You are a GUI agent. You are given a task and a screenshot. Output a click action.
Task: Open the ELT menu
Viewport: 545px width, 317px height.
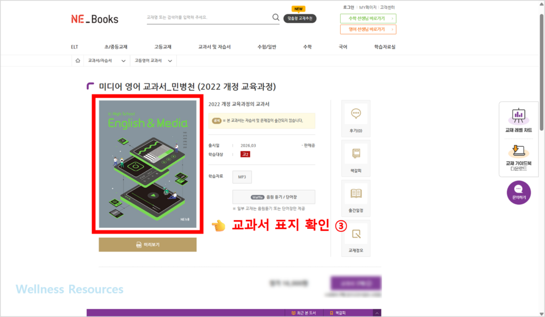pyautogui.click(x=75, y=47)
